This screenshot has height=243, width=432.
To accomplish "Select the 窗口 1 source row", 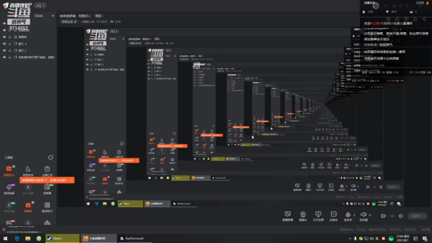I will (x=29, y=44).
